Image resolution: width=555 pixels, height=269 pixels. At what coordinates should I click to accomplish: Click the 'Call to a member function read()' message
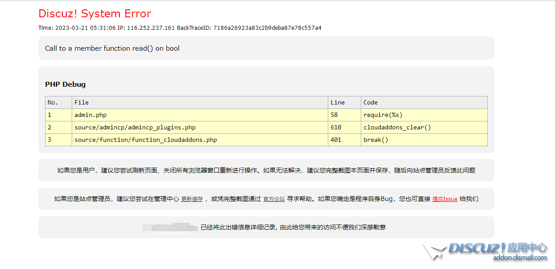pyautogui.click(x=112, y=48)
